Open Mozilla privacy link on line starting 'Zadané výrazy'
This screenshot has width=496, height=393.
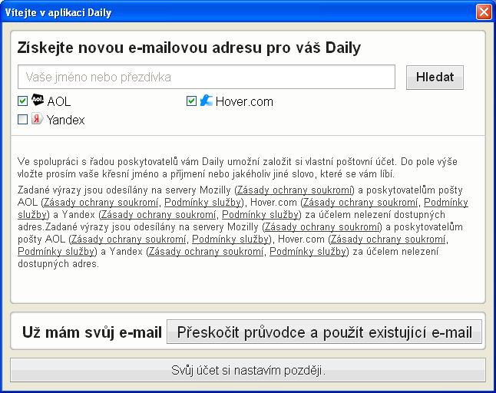[x=294, y=190]
